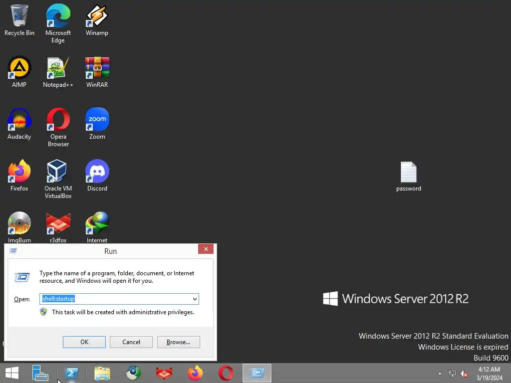Select the Discord desktop shortcut
This screenshot has width=511, height=383.
click(97, 176)
